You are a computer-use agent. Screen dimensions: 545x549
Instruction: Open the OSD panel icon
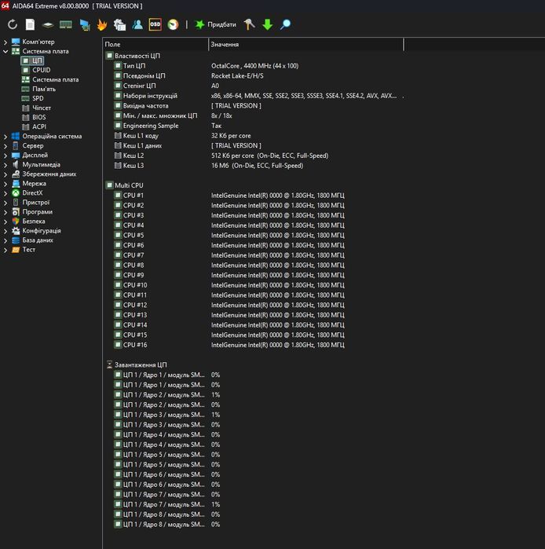tap(155, 24)
